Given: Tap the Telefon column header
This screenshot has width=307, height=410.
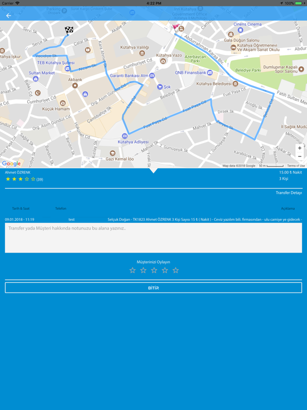Looking at the screenshot, I should tap(61, 208).
